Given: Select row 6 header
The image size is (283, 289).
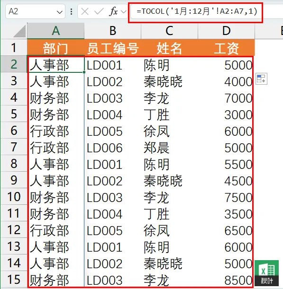Looking at the screenshot, I should coord(14,130).
